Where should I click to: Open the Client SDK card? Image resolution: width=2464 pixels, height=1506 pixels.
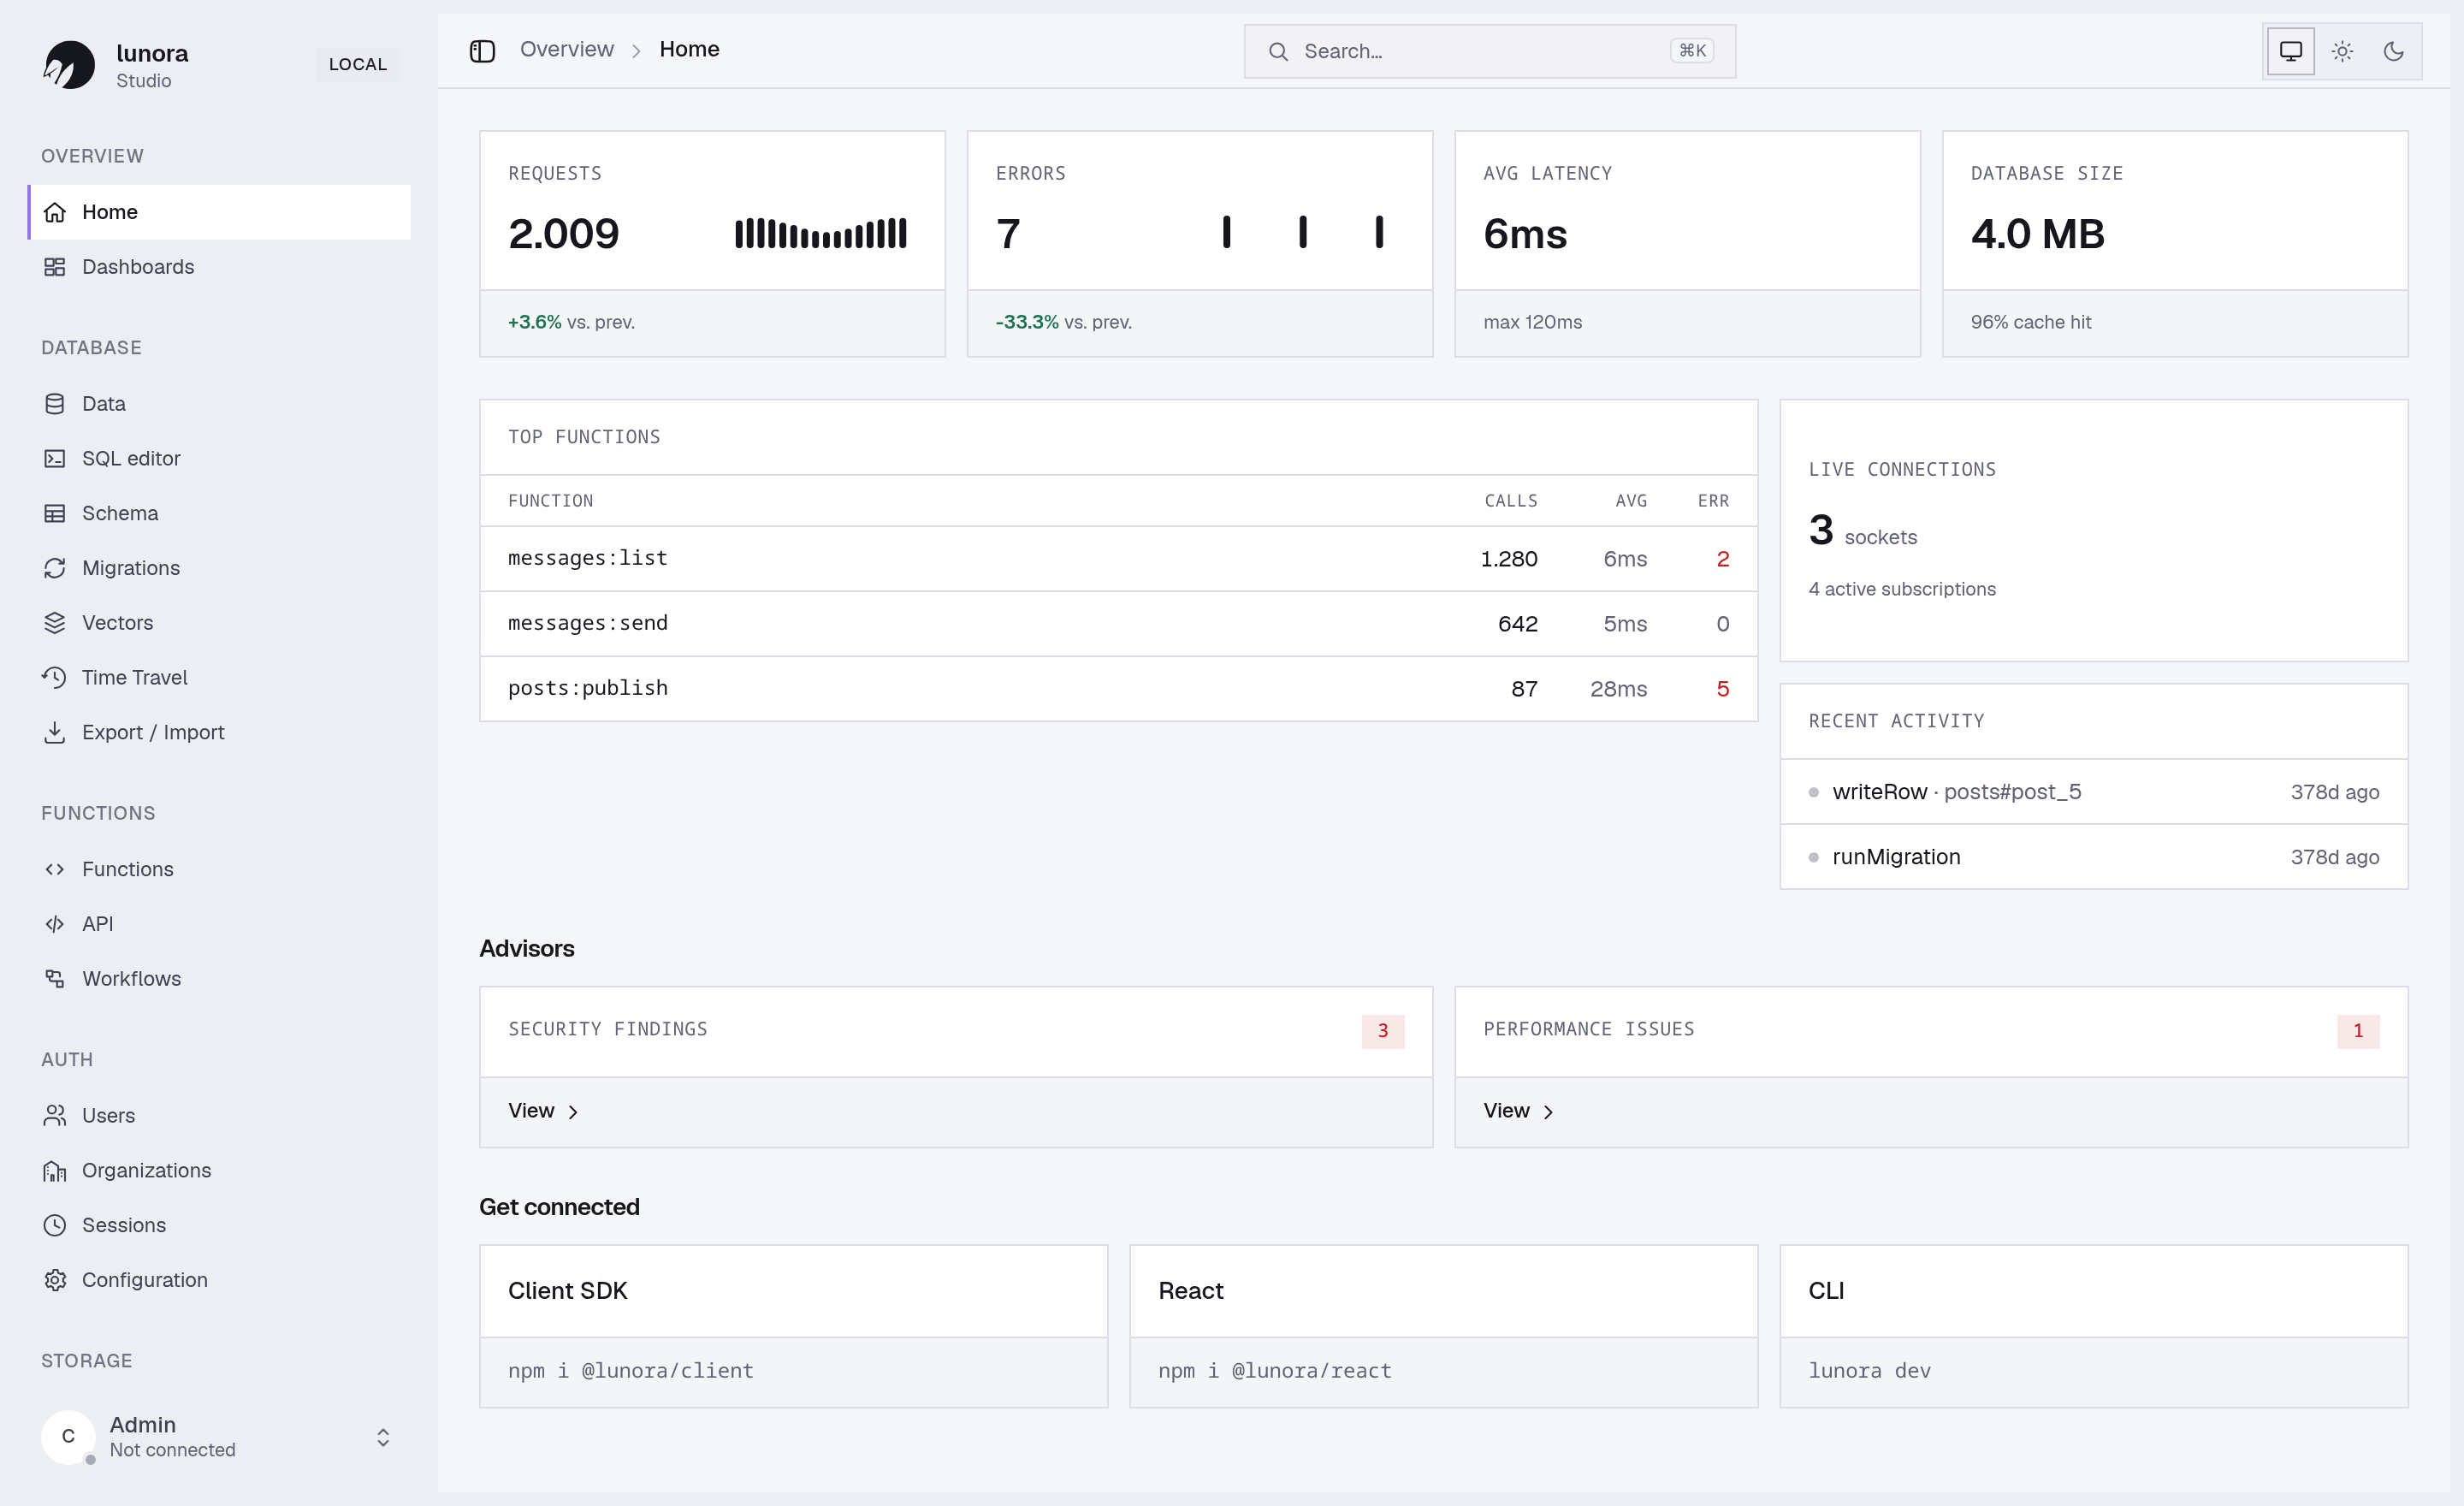[x=793, y=1326]
